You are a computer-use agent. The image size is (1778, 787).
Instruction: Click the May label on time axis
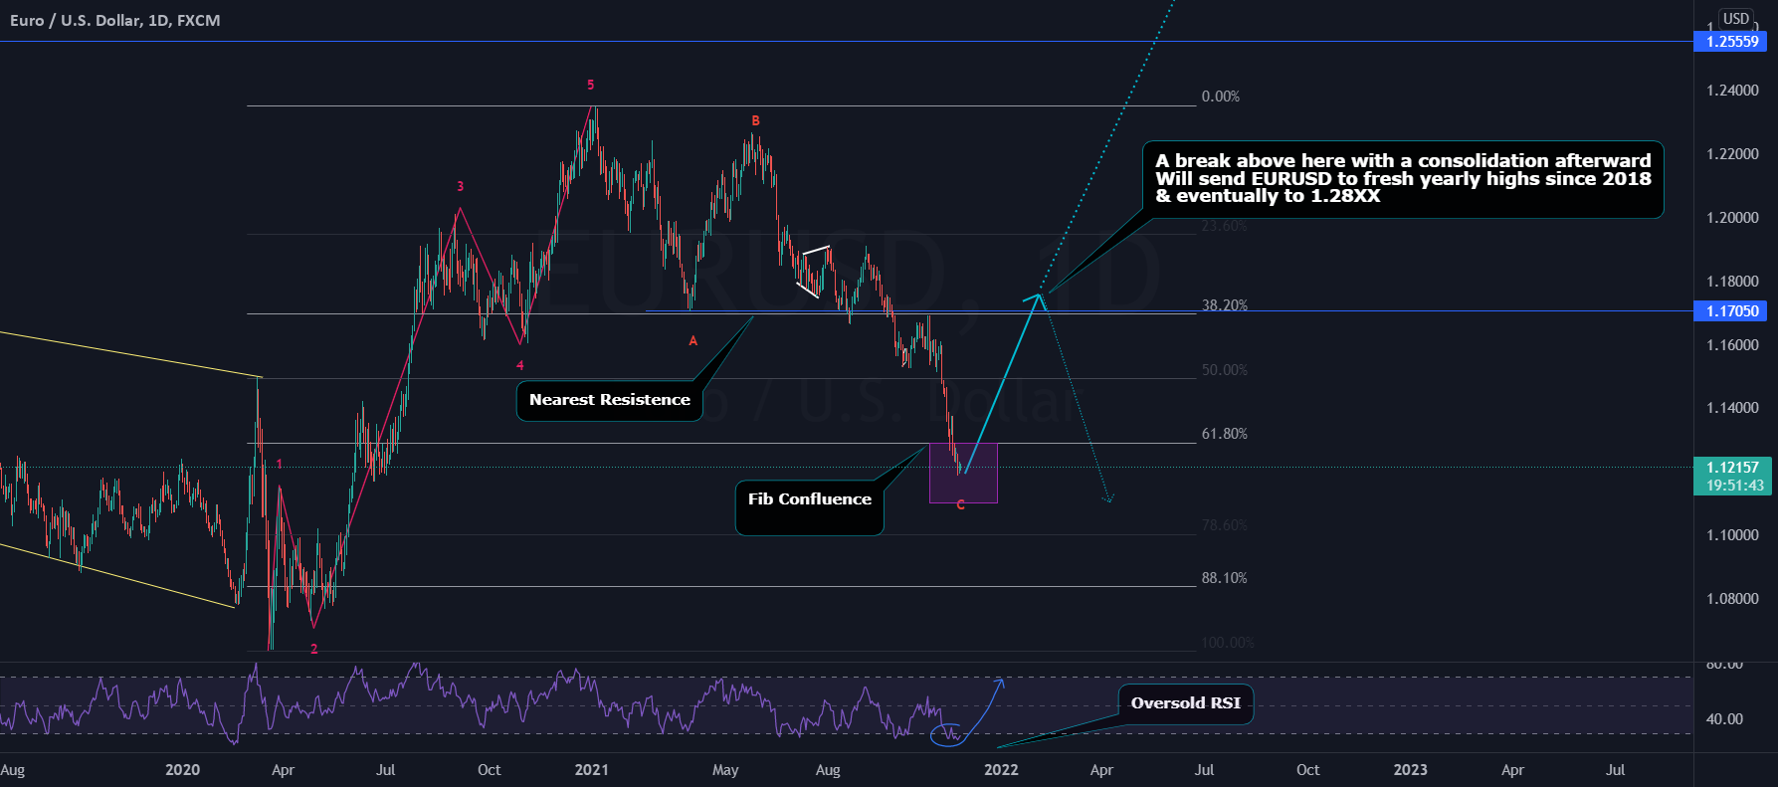[x=725, y=770]
